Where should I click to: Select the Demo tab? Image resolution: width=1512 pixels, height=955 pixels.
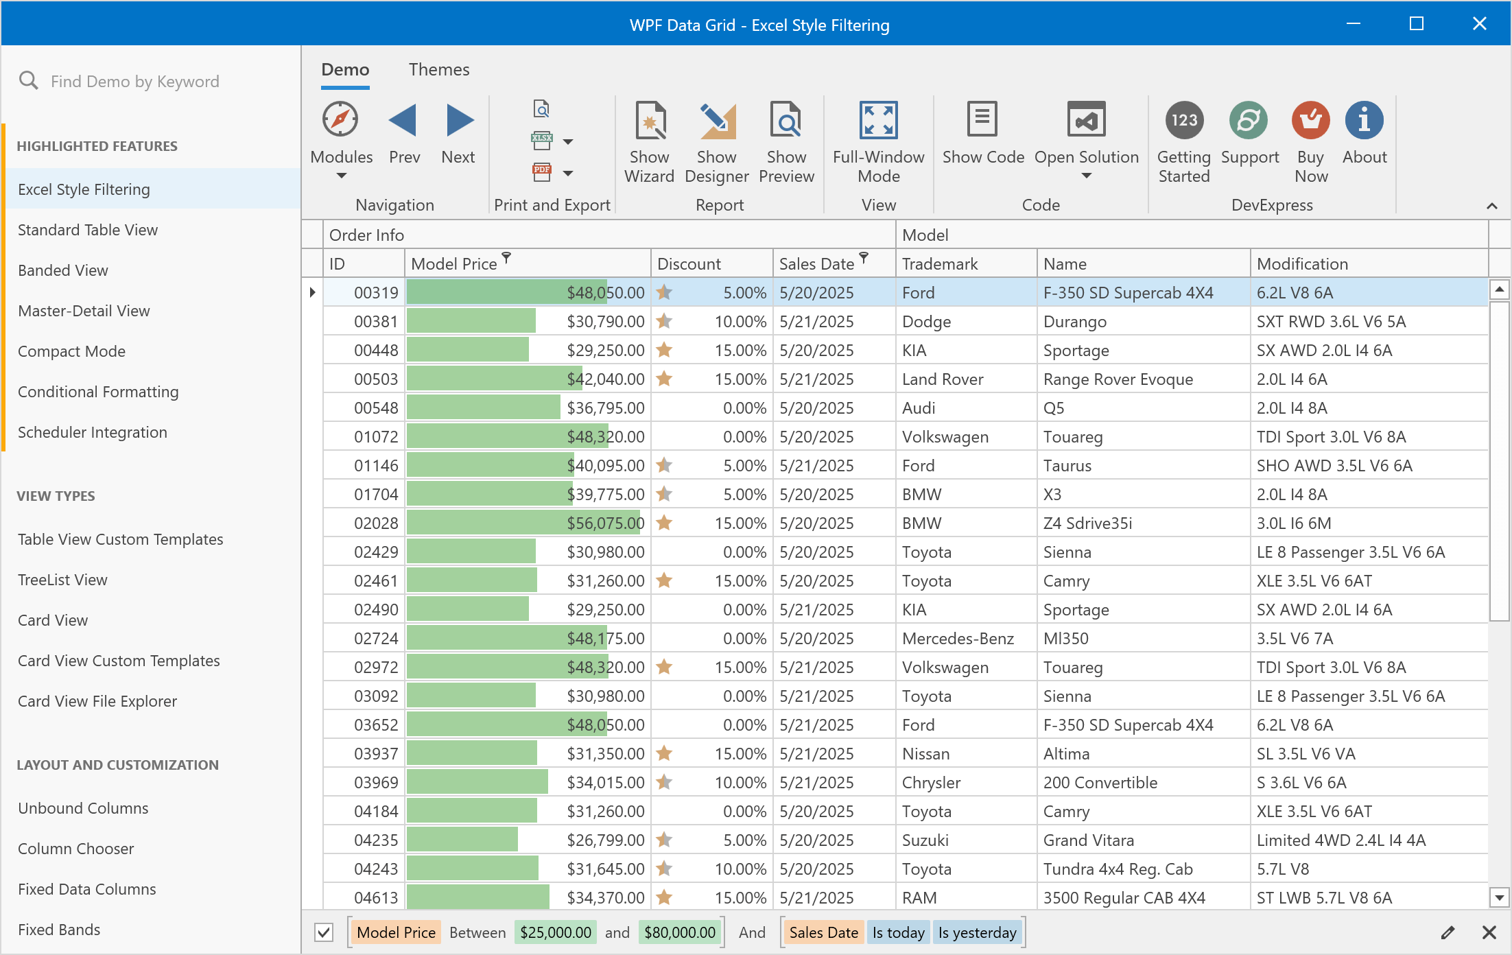[345, 69]
